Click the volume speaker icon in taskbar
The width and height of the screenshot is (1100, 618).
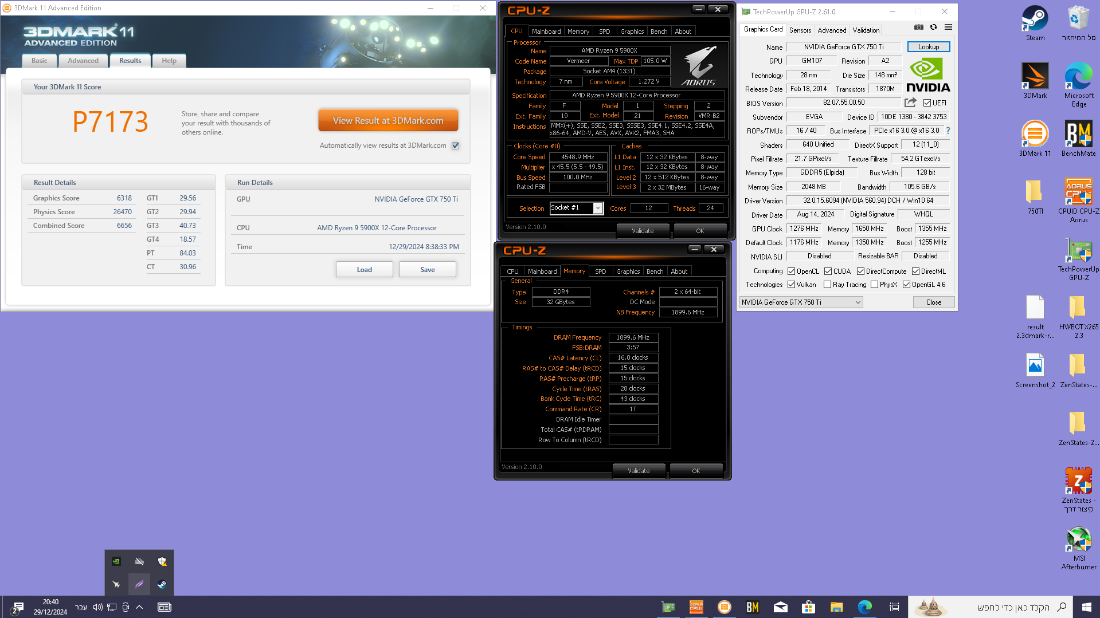pos(97,607)
